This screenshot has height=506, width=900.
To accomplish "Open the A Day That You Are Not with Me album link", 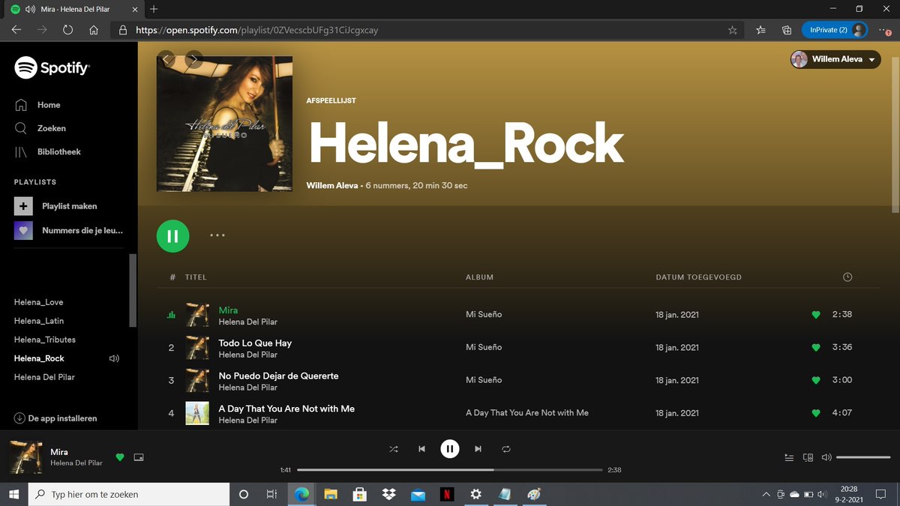I will click(527, 413).
